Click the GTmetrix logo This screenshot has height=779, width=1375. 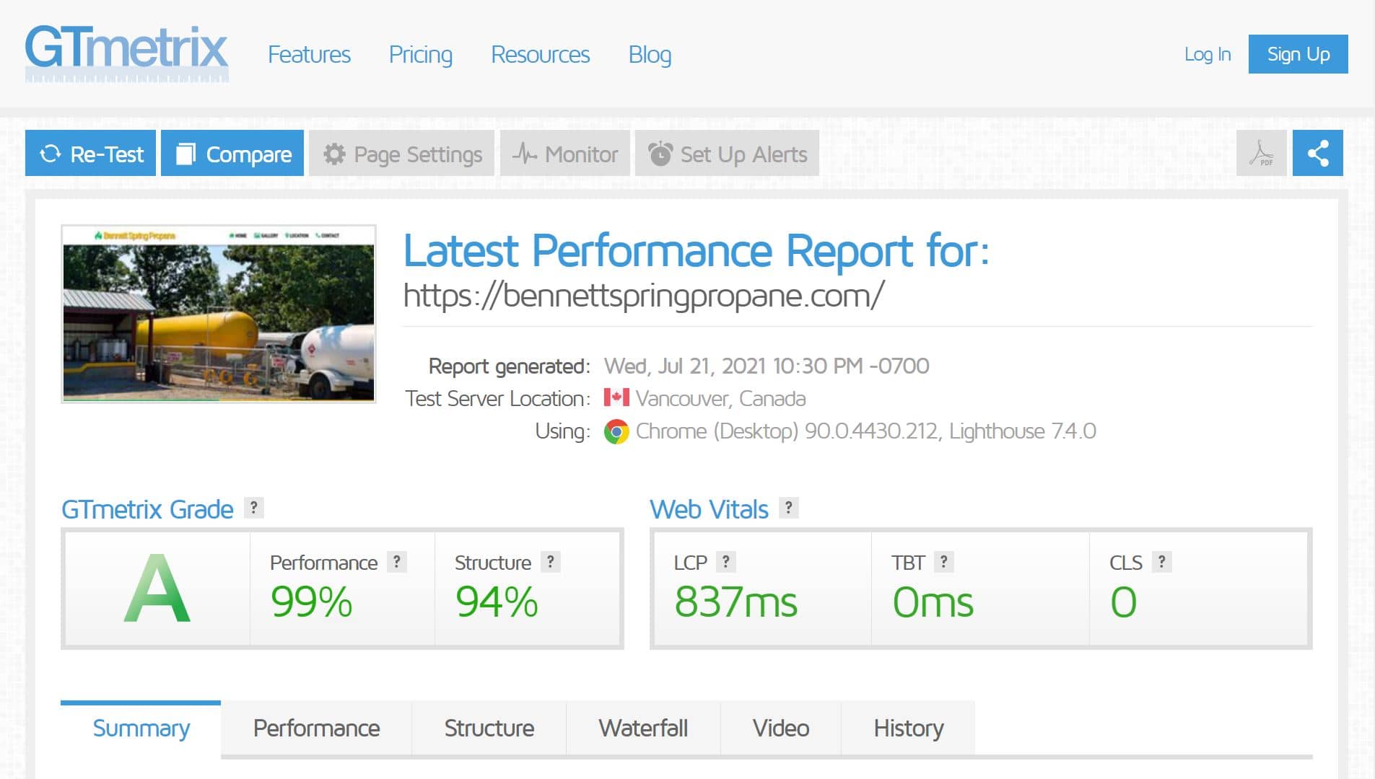pos(127,53)
